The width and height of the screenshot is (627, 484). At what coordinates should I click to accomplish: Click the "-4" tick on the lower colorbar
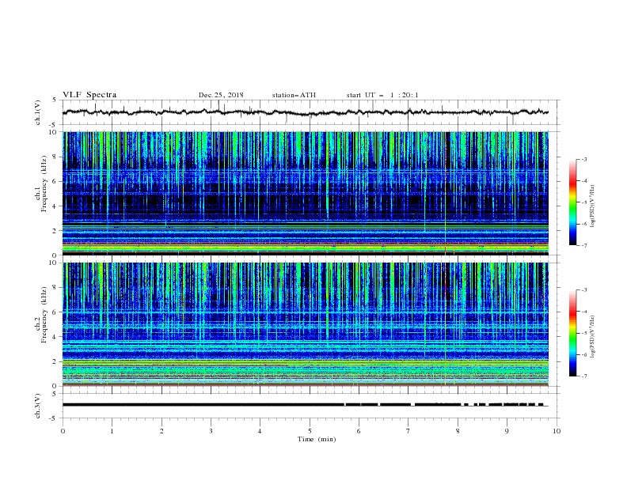(584, 312)
